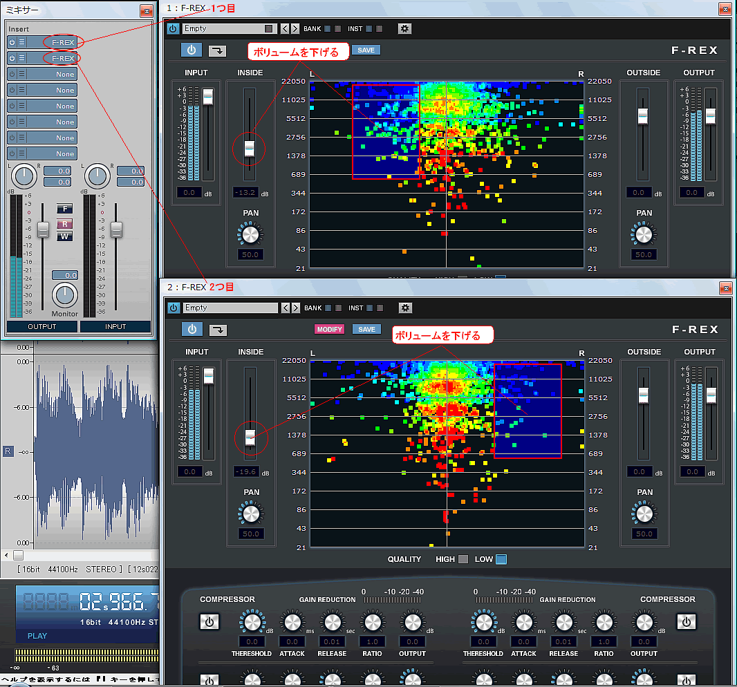Select HIGH quality in second F-REX
Screen dimensions: 737x687
463,559
